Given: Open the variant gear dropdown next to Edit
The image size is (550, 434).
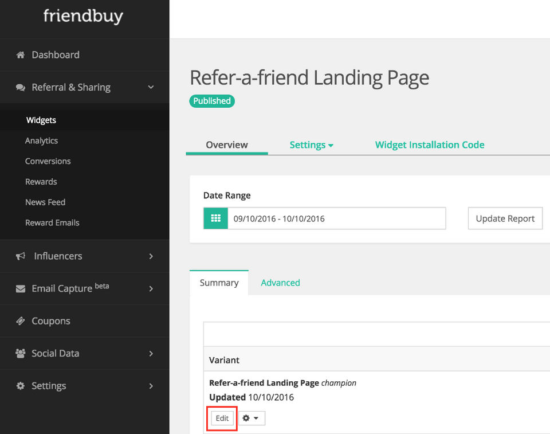Looking at the screenshot, I should (x=251, y=419).
